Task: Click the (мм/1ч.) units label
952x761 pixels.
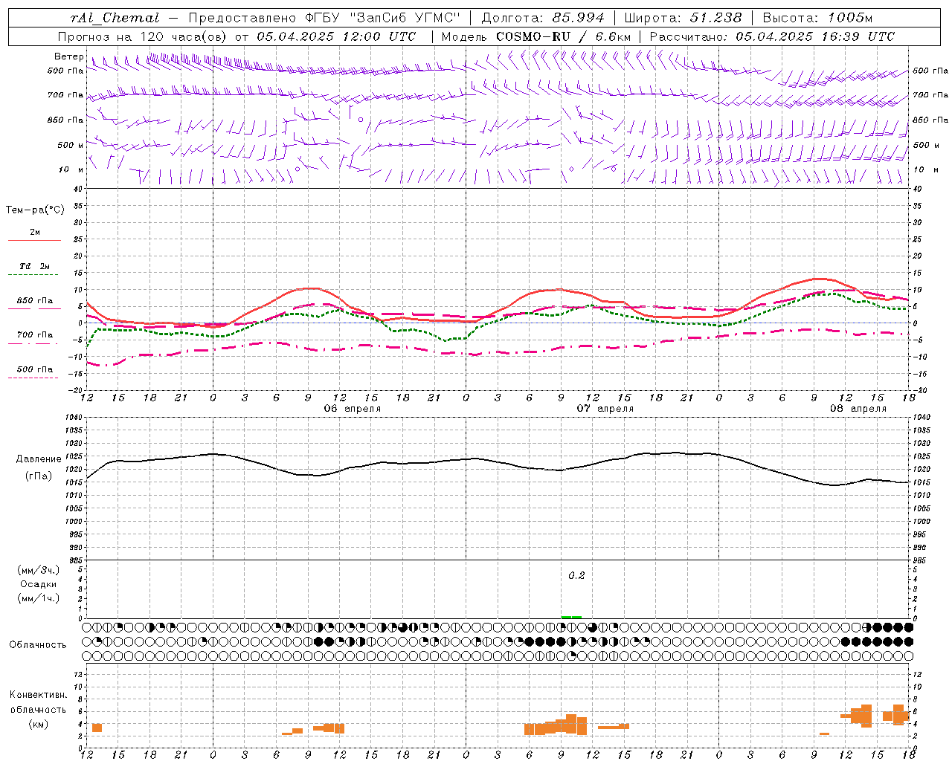Action: coord(39,598)
